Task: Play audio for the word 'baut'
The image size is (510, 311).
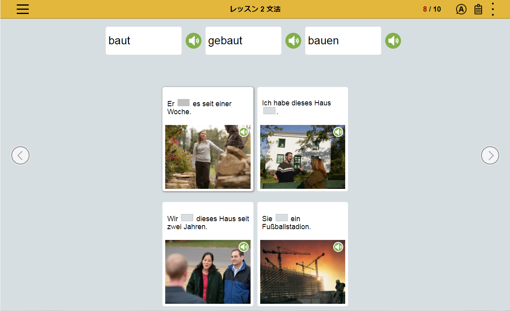Action: click(x=193, y=41)
